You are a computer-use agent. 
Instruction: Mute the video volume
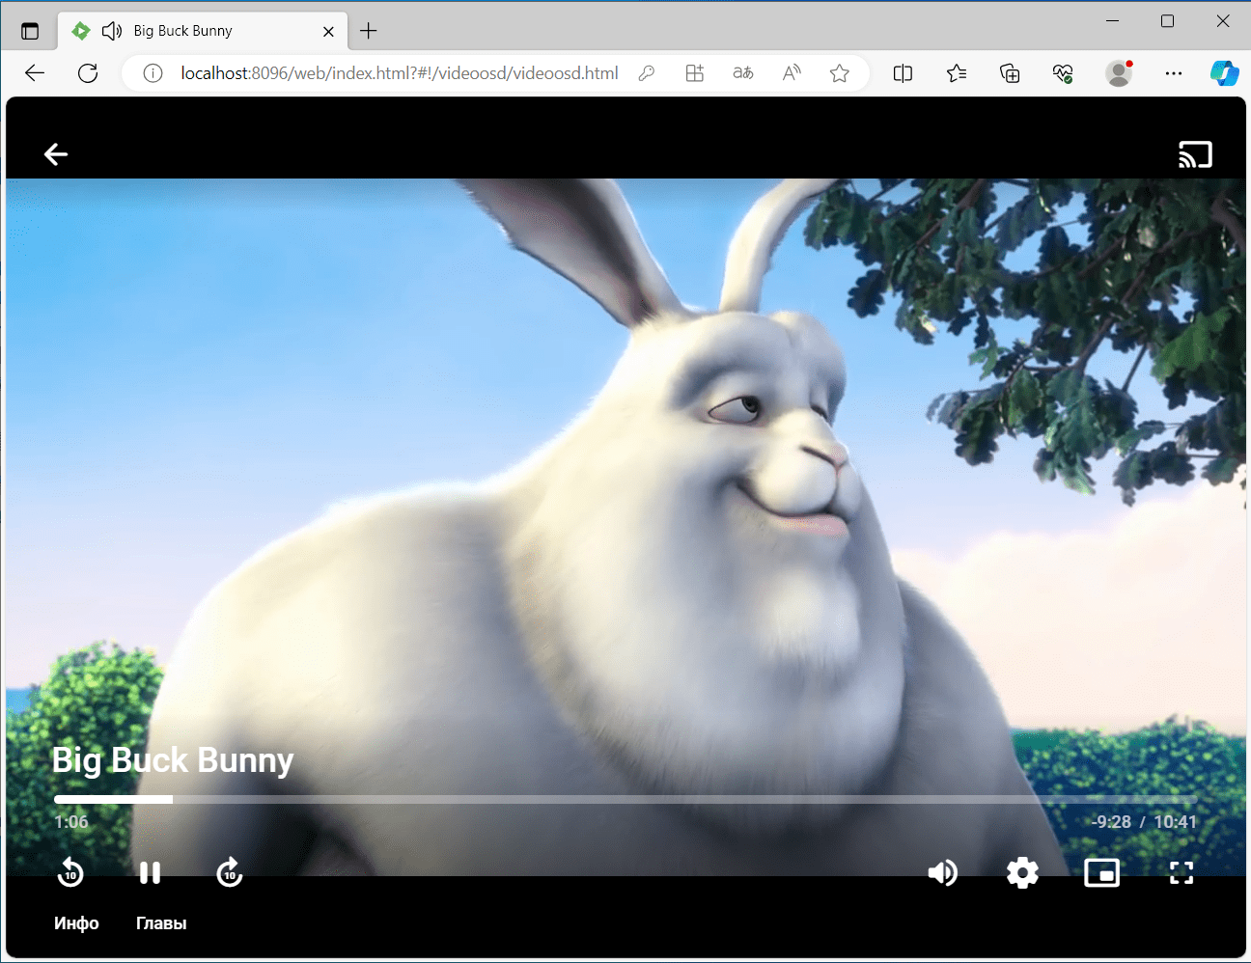pos(943,872)
